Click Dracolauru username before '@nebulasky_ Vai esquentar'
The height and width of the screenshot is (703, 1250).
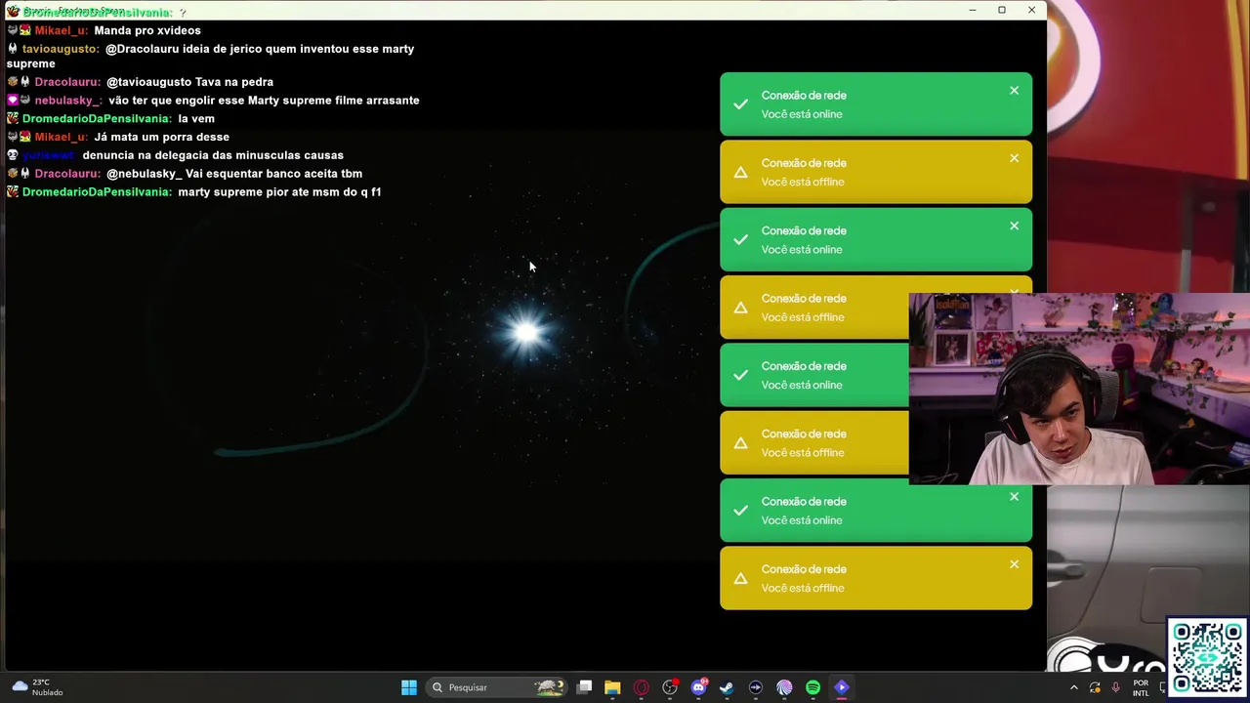[x=67, y=174]
